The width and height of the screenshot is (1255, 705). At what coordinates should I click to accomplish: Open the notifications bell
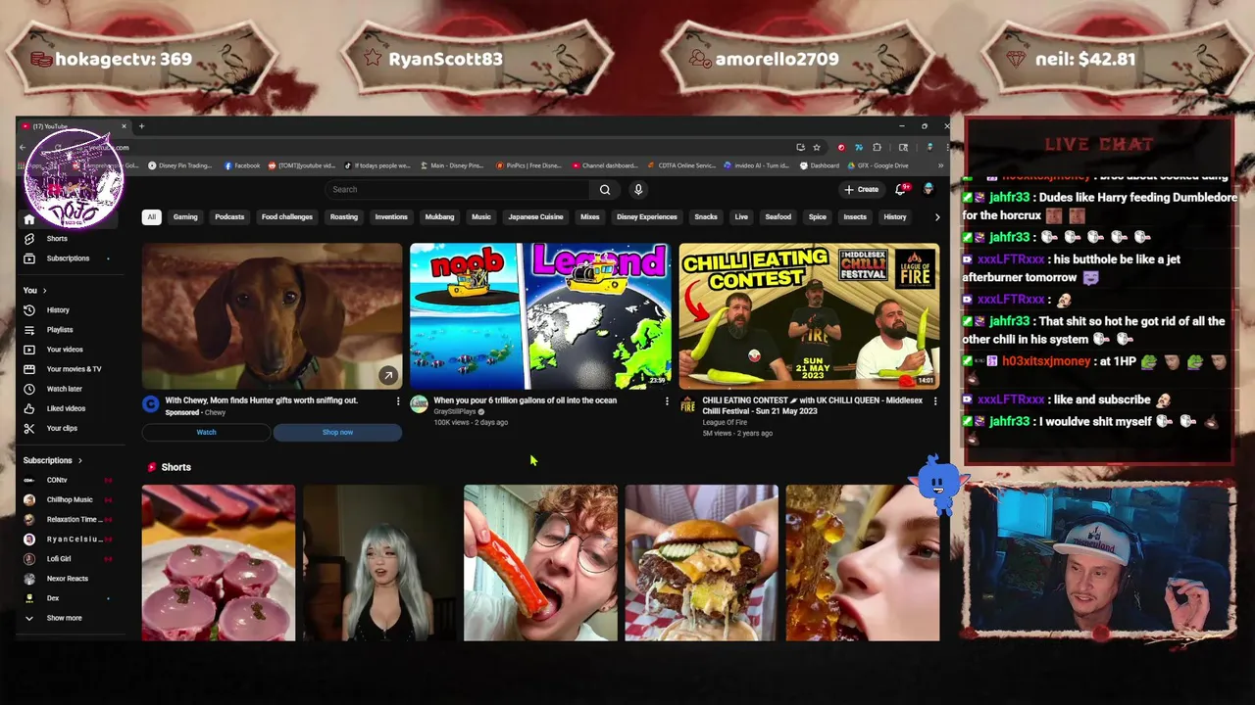900,189
